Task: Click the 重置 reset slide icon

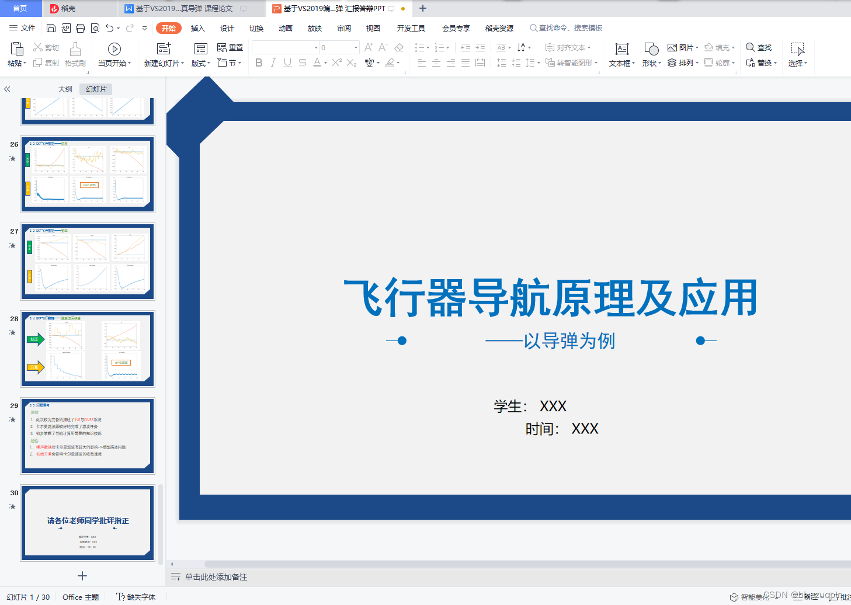Action: click(231, 47)
